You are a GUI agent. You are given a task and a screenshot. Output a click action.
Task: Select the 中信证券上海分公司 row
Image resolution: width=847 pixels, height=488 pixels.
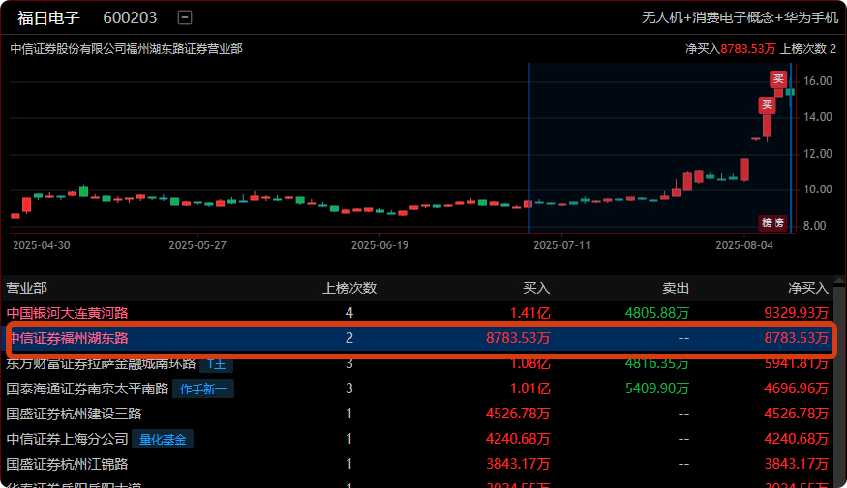(416, 439)
